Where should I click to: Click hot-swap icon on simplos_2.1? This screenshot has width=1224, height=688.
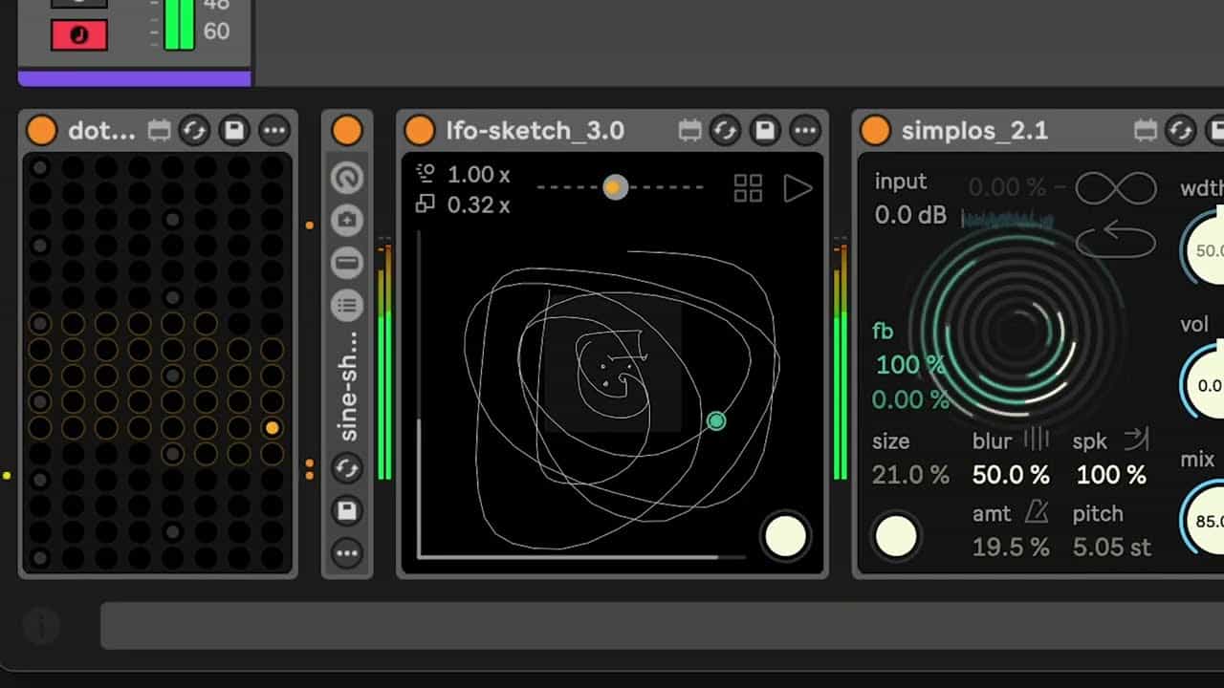(1181, 130)
